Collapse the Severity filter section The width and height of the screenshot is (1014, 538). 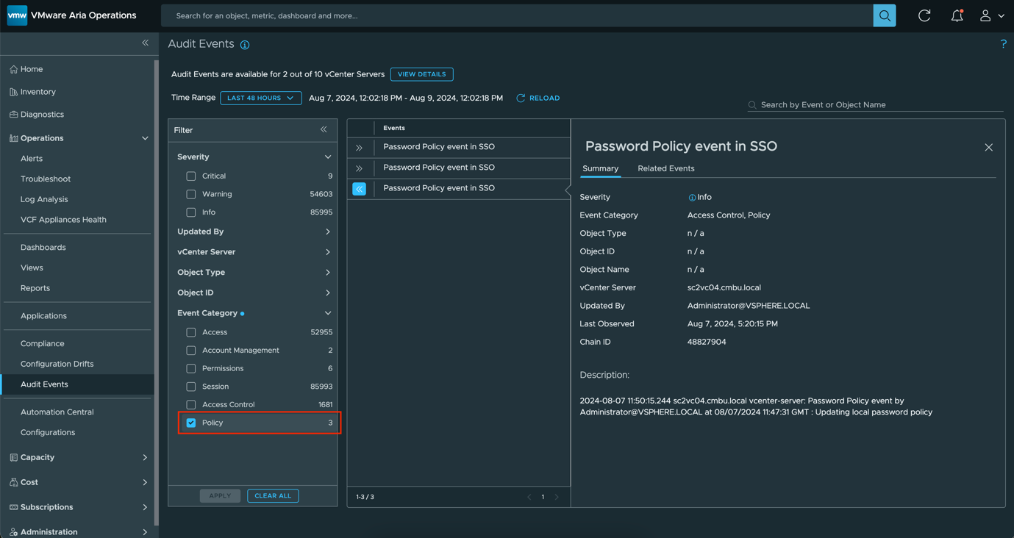[328, 157]
